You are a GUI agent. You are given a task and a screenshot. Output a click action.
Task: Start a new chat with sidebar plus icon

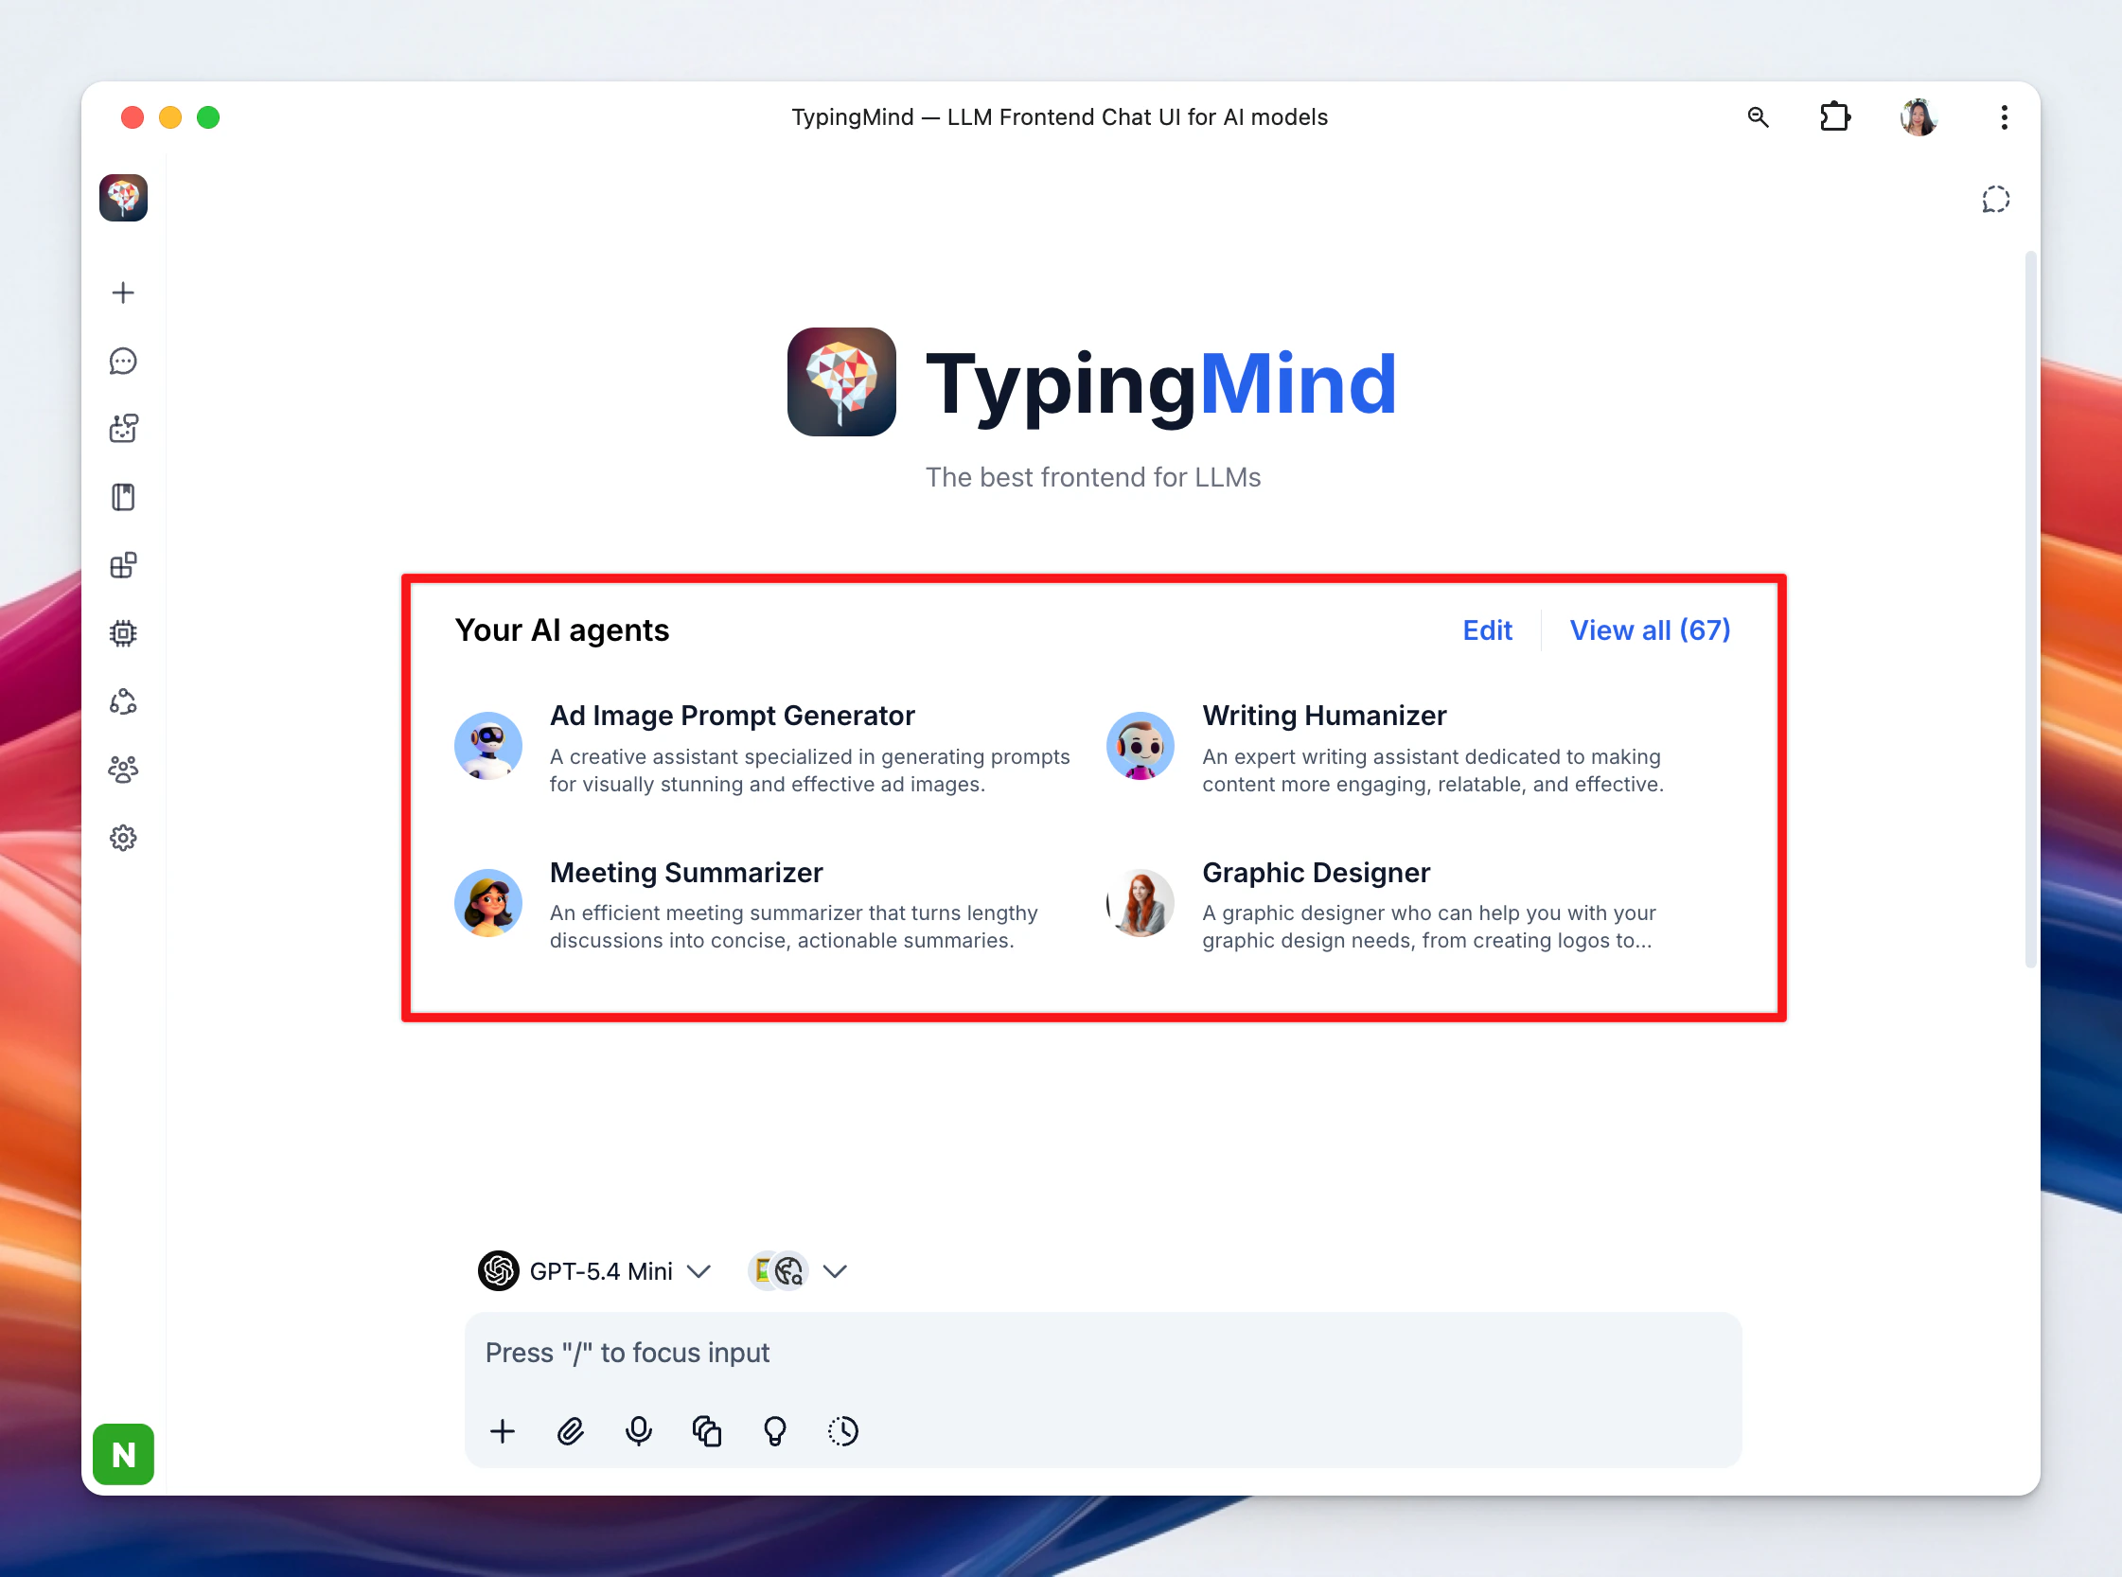[x=123, y=292]
